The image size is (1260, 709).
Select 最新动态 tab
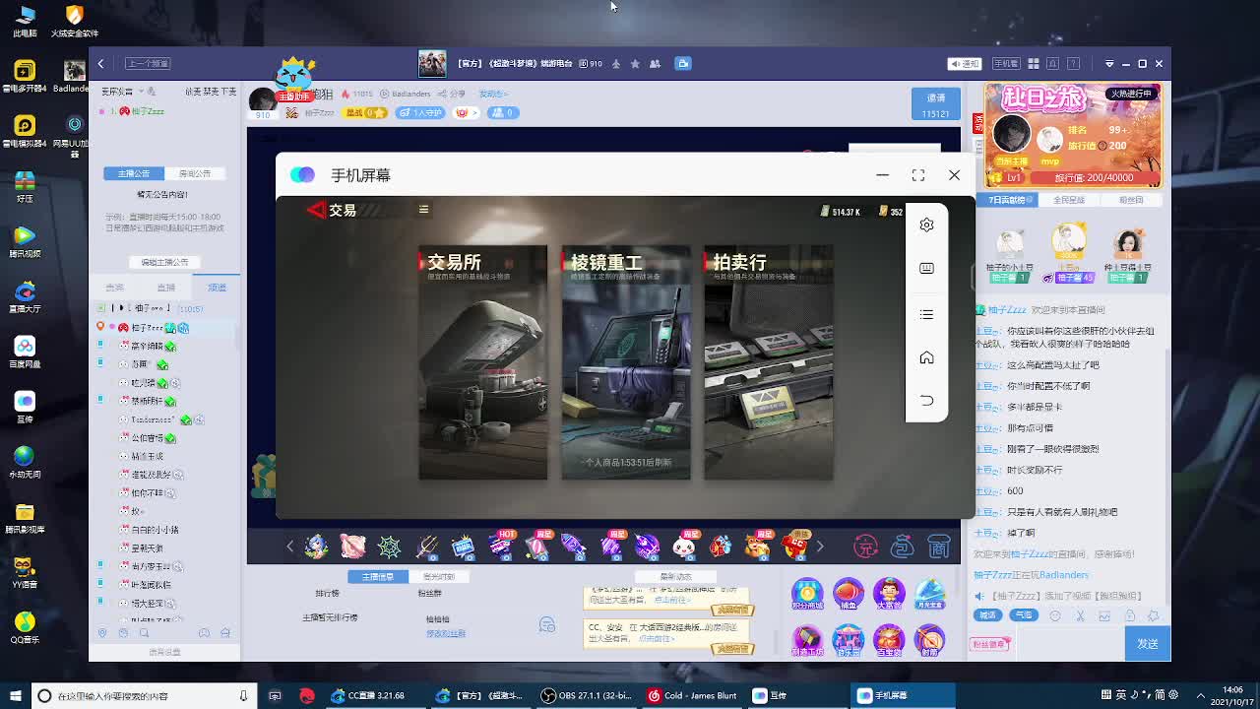pyautogui.click(x=675, y=576)
